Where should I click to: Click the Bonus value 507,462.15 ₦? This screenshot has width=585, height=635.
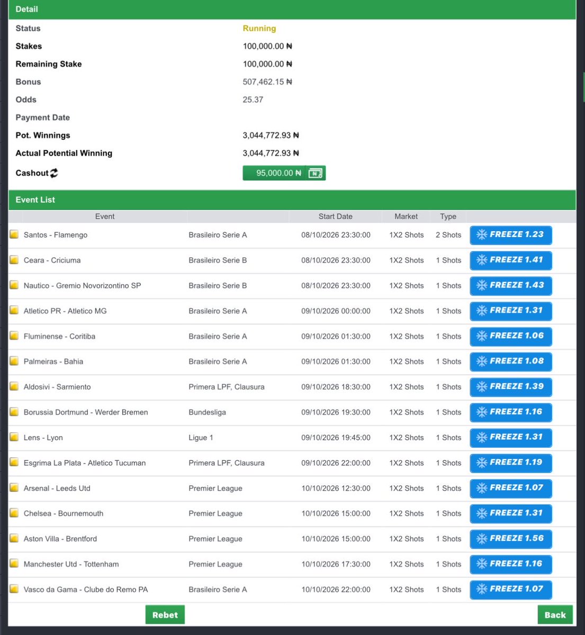[267, 82]
